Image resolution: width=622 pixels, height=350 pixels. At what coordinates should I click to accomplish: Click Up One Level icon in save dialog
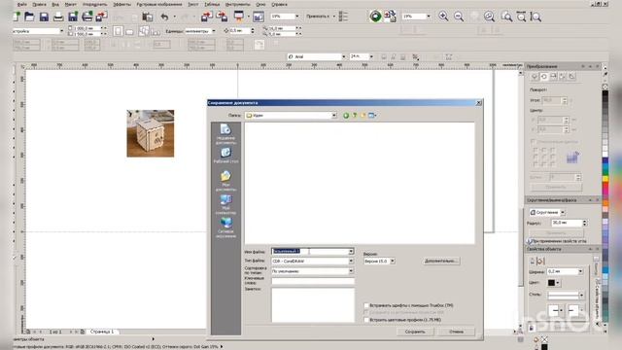coord(355,116)
